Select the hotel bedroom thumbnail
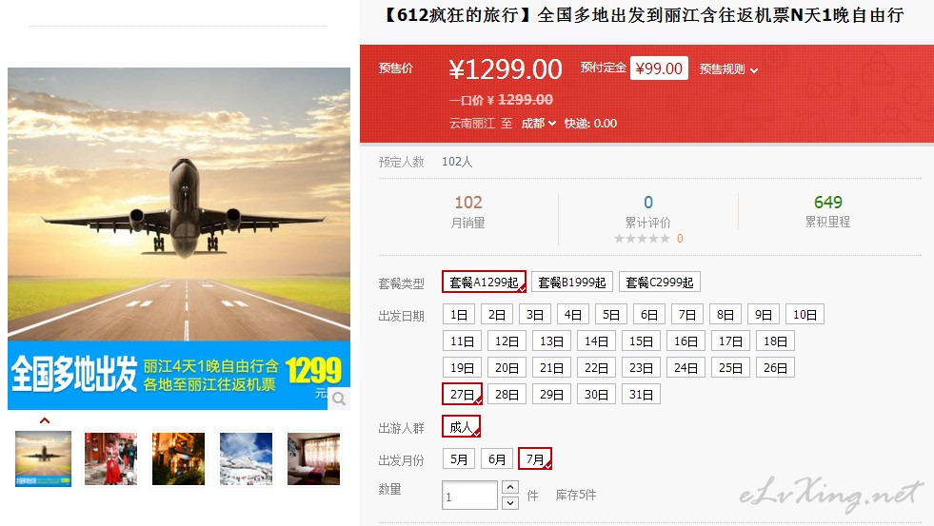The height and width of the screenshot is (526, 934). (x=314, y=458)
